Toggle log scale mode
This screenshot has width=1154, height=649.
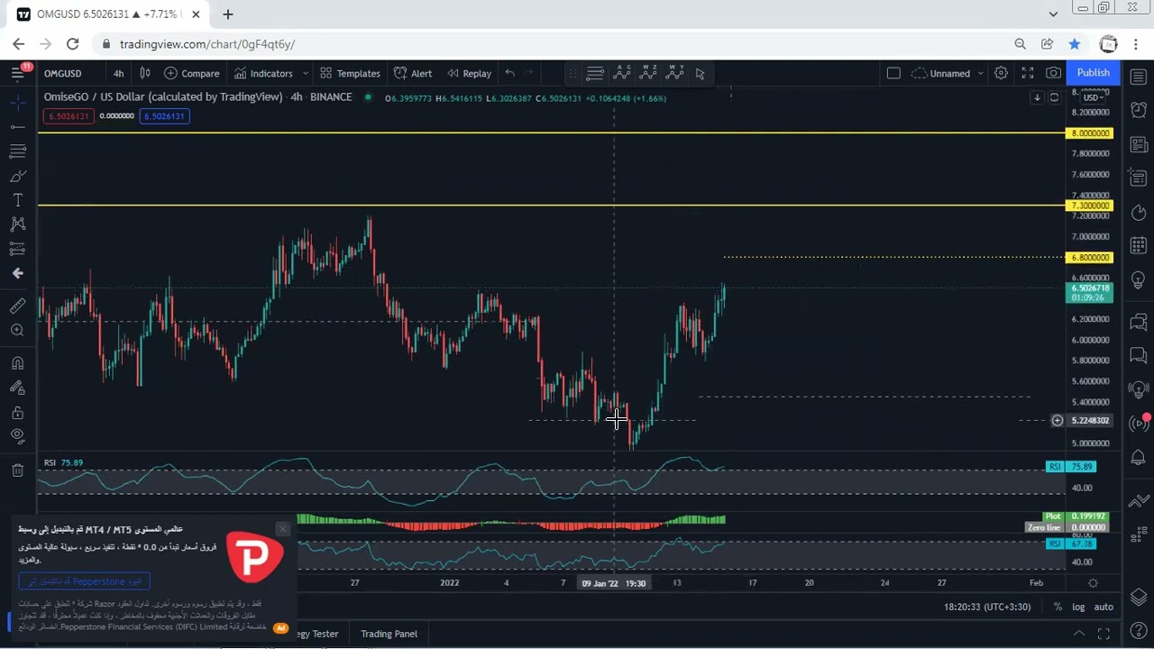pos(1078,607)
